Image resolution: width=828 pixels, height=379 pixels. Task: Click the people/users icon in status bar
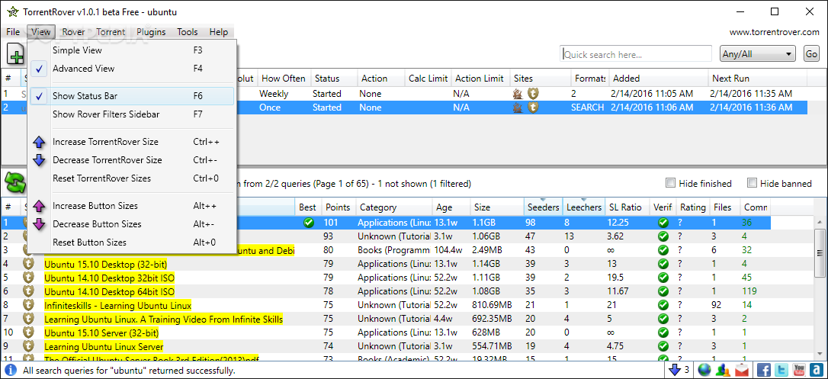tap(723, 370)
